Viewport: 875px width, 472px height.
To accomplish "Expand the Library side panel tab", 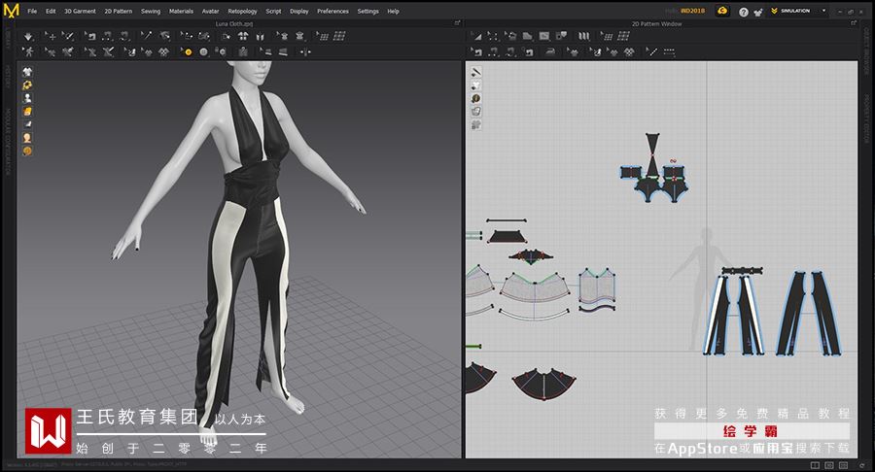I will [8, 42].
